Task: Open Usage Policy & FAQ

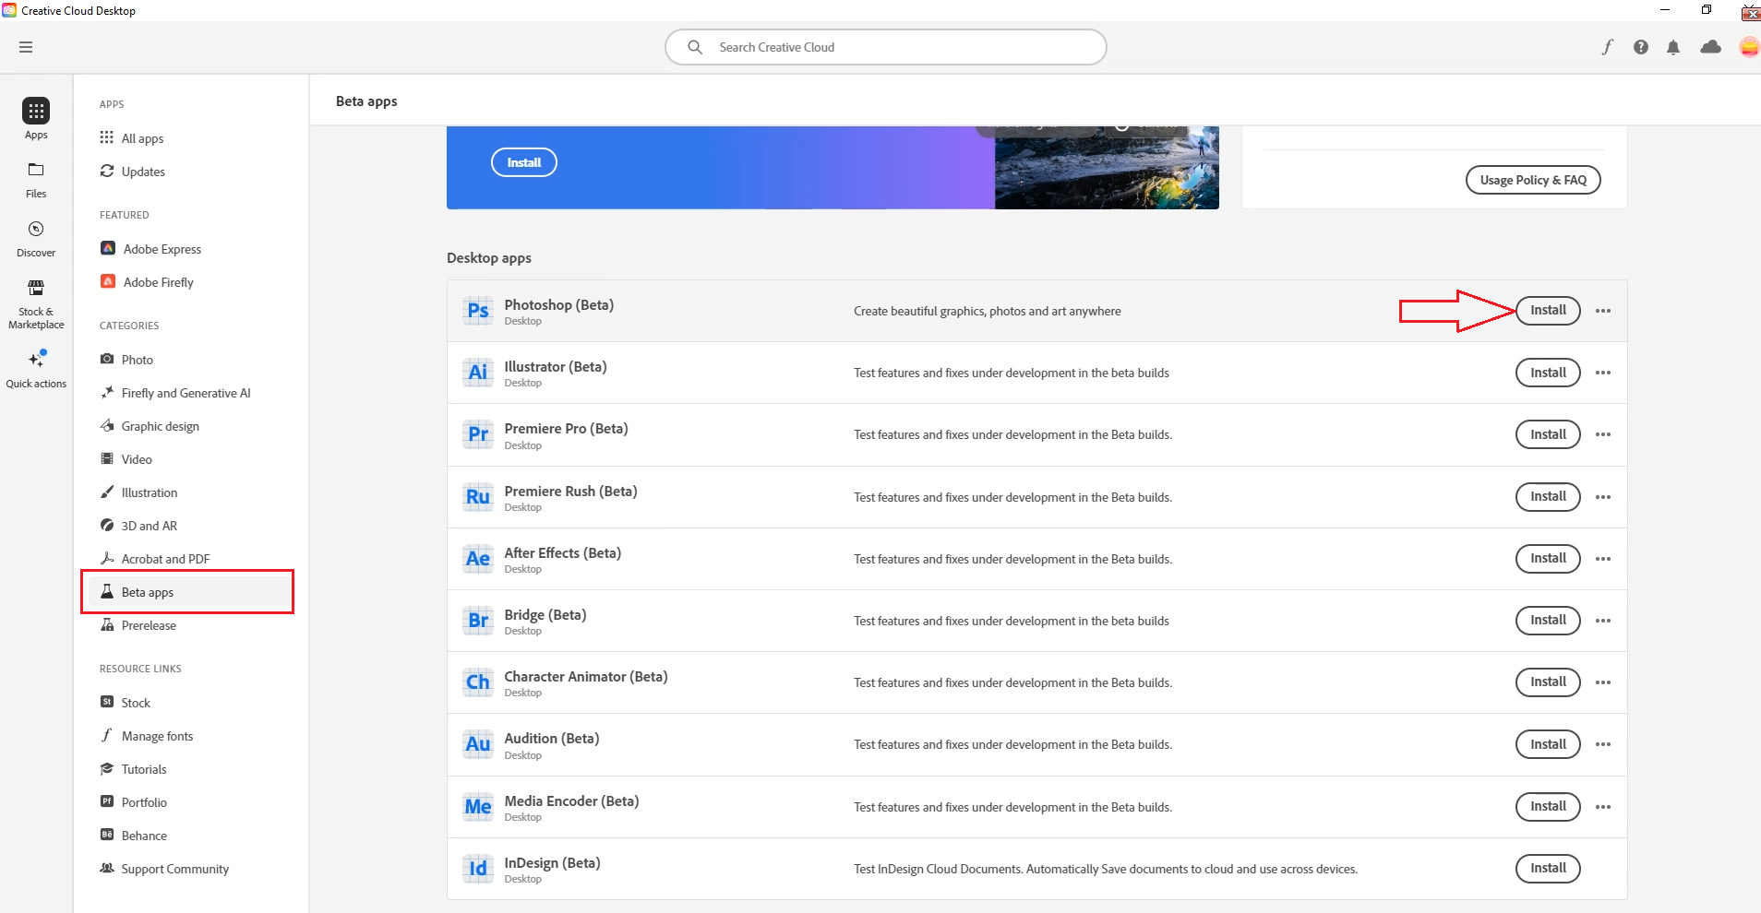Action: tap(1533, 180)
